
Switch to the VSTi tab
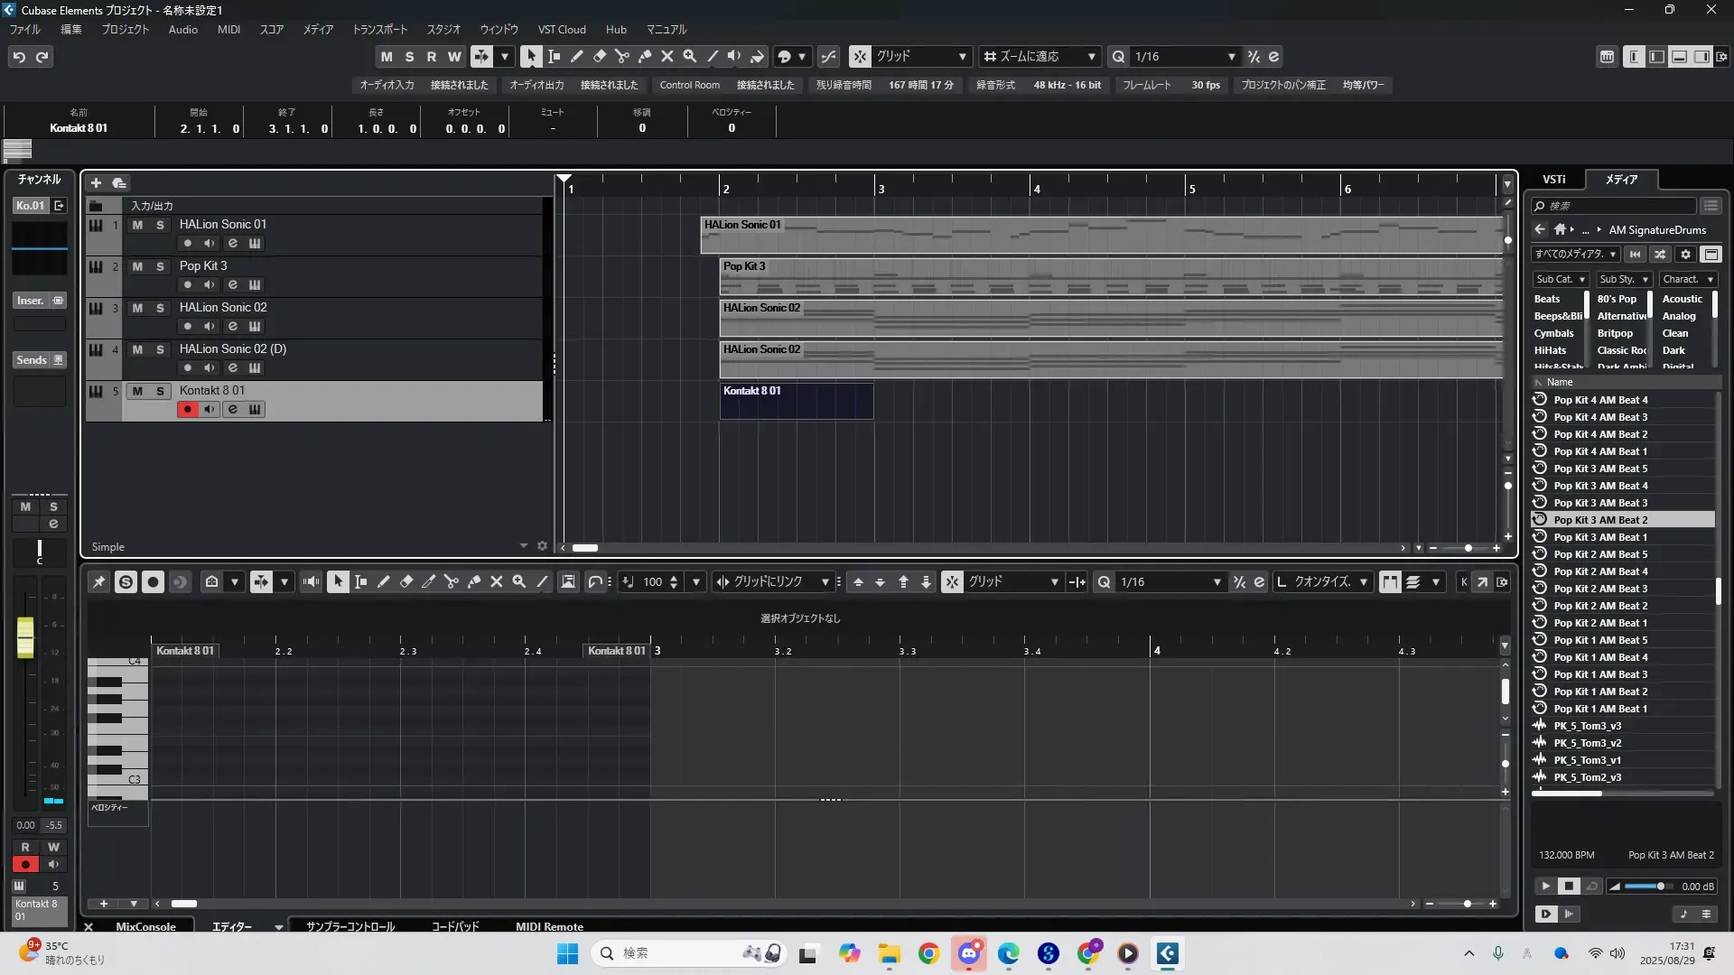(1553, 180)
